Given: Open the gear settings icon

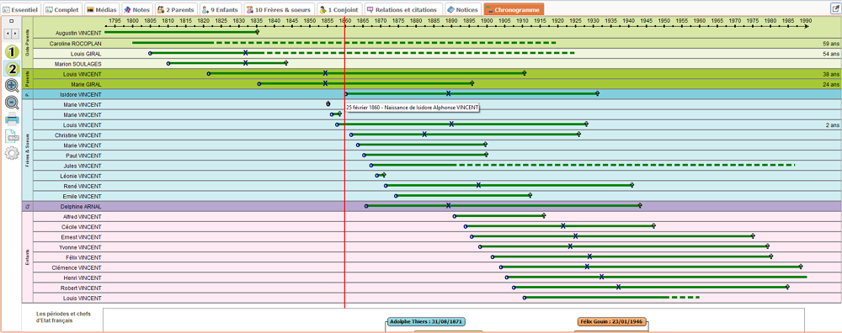Looking at the screenshot, I should point(12,153).
